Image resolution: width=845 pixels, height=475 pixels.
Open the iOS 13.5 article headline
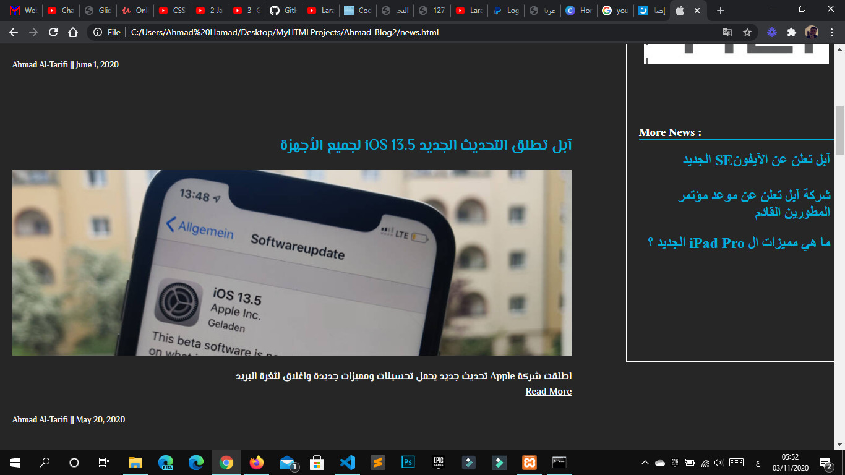pos(426,145)
